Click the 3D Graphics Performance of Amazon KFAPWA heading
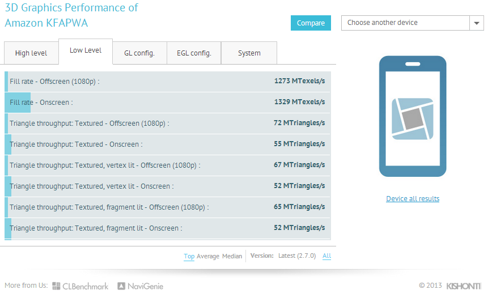Image resolution: width=492 pixels, height=298 pixels. [x=71, y=15]
